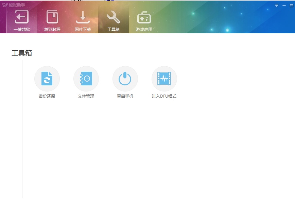
Task: Select 重启手机 label under power icon
Action: 125,96
